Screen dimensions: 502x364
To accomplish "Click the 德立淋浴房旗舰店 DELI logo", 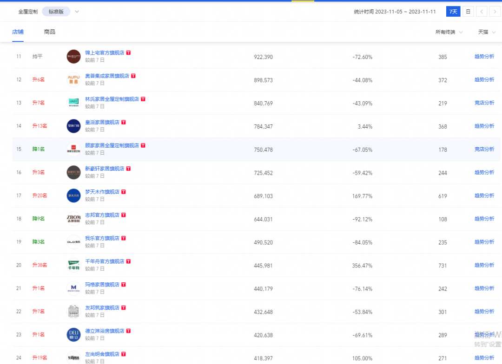I will coord(73,335).
